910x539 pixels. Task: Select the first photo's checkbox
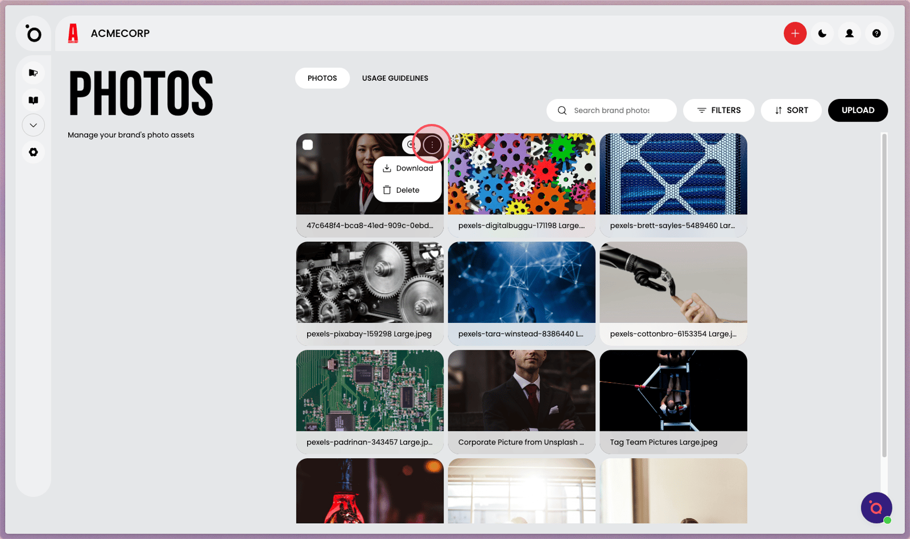point(308,145)
